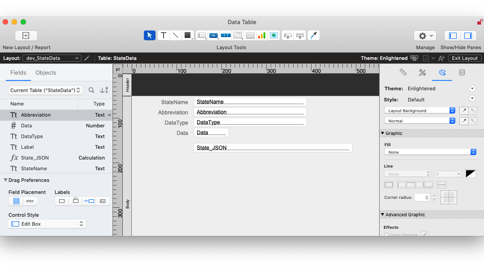484x269 pixels.
Task: Select the Button tool
Action: click(x=213, y=35)
